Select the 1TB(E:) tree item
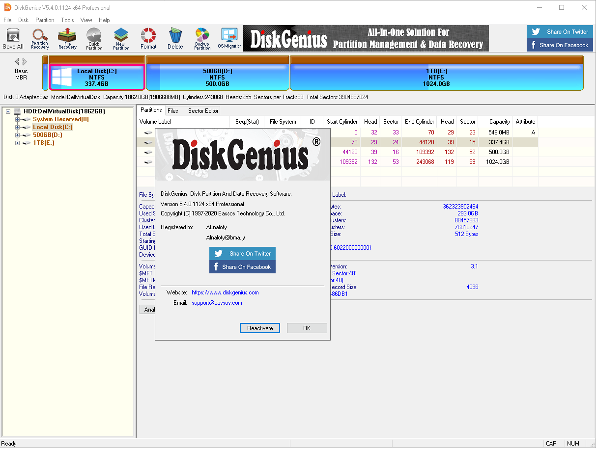The height and width of the screenshot is (449, 597). click(x=44, y=143)
